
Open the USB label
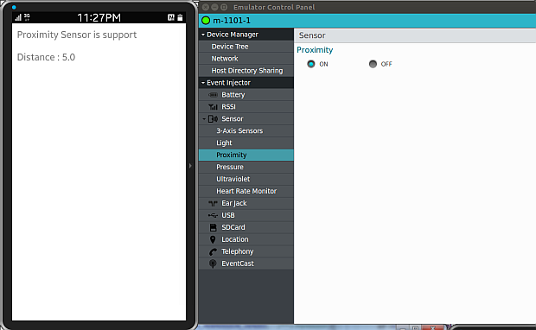pyautogui.click(x=228, y=215)
